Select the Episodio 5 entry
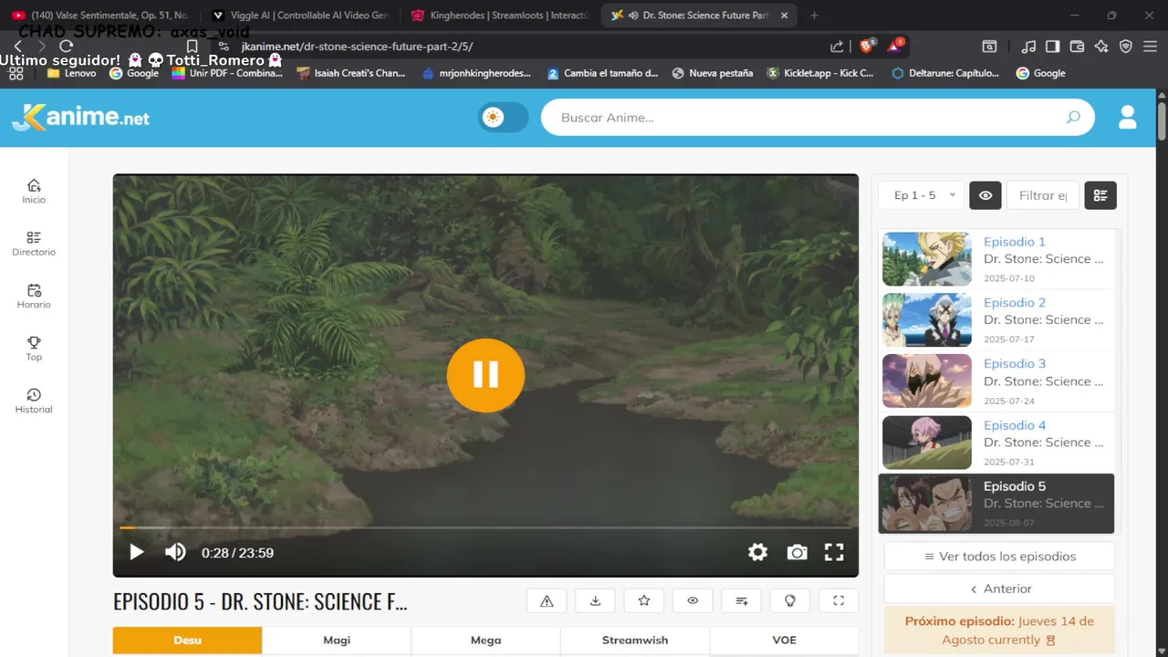 point(996,503)
